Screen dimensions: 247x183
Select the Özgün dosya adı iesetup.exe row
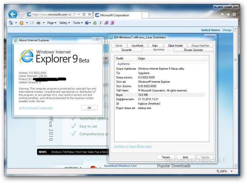tap(160, 108)
